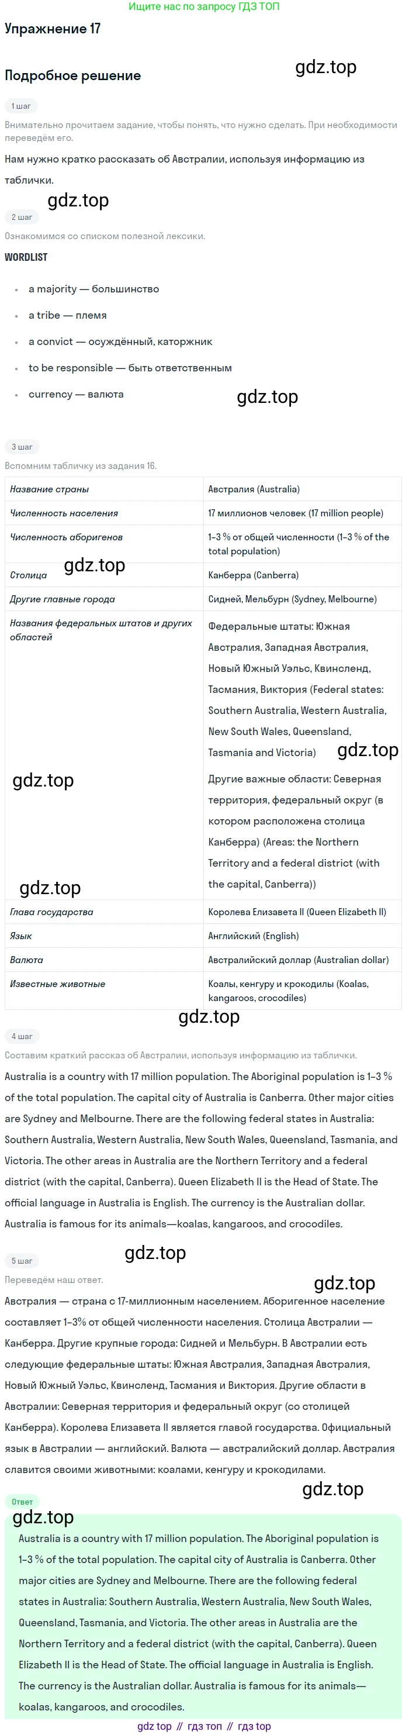Click the "1 шаг" step badge
This screenshot has height=1735, width=409.
click(21, 106)
